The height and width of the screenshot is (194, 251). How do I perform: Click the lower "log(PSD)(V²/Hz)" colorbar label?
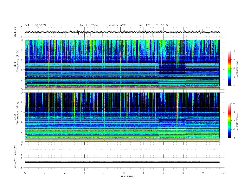[237, 122]
